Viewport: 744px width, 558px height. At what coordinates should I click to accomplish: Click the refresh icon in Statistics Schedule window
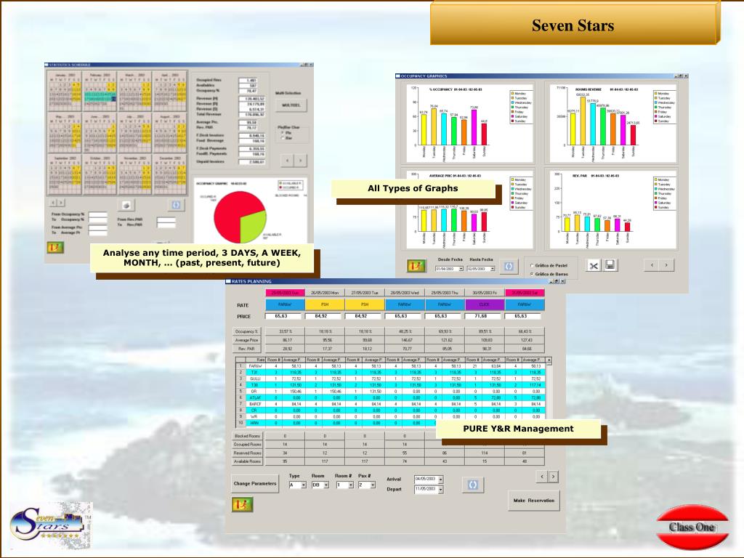click(x=176, y=204)
